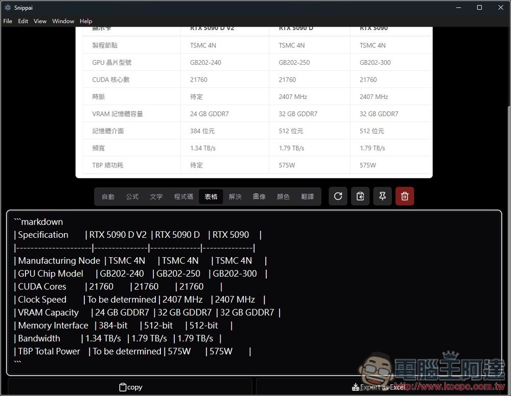The width and height of the screenshot is (511, 396).
Task: Open the Window menu
Action: 63,21
